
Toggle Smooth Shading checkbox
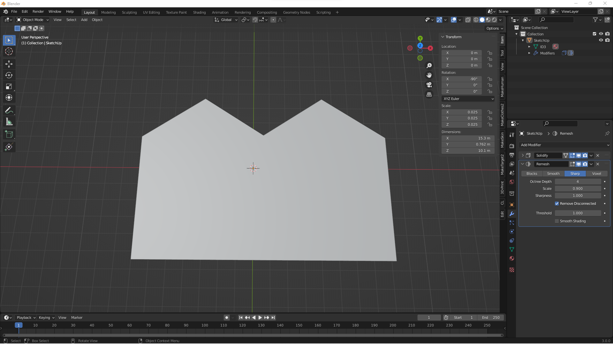(556, 220)
